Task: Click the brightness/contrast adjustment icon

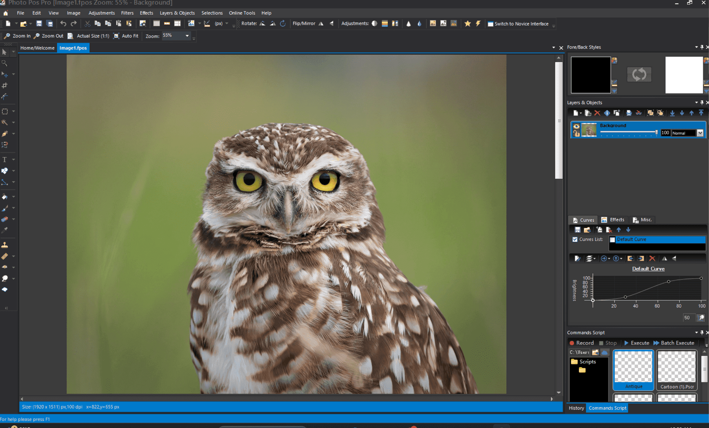Action: (374, 24)
